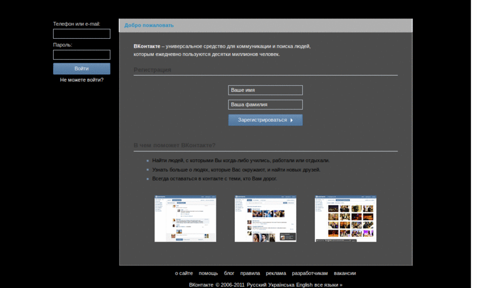Switch language to Русский
The height and width of the screenshot is (288, 477).
click(x=256, y=285)
